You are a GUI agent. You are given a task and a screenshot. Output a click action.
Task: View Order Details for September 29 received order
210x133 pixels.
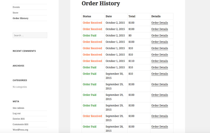pos(160,116)
